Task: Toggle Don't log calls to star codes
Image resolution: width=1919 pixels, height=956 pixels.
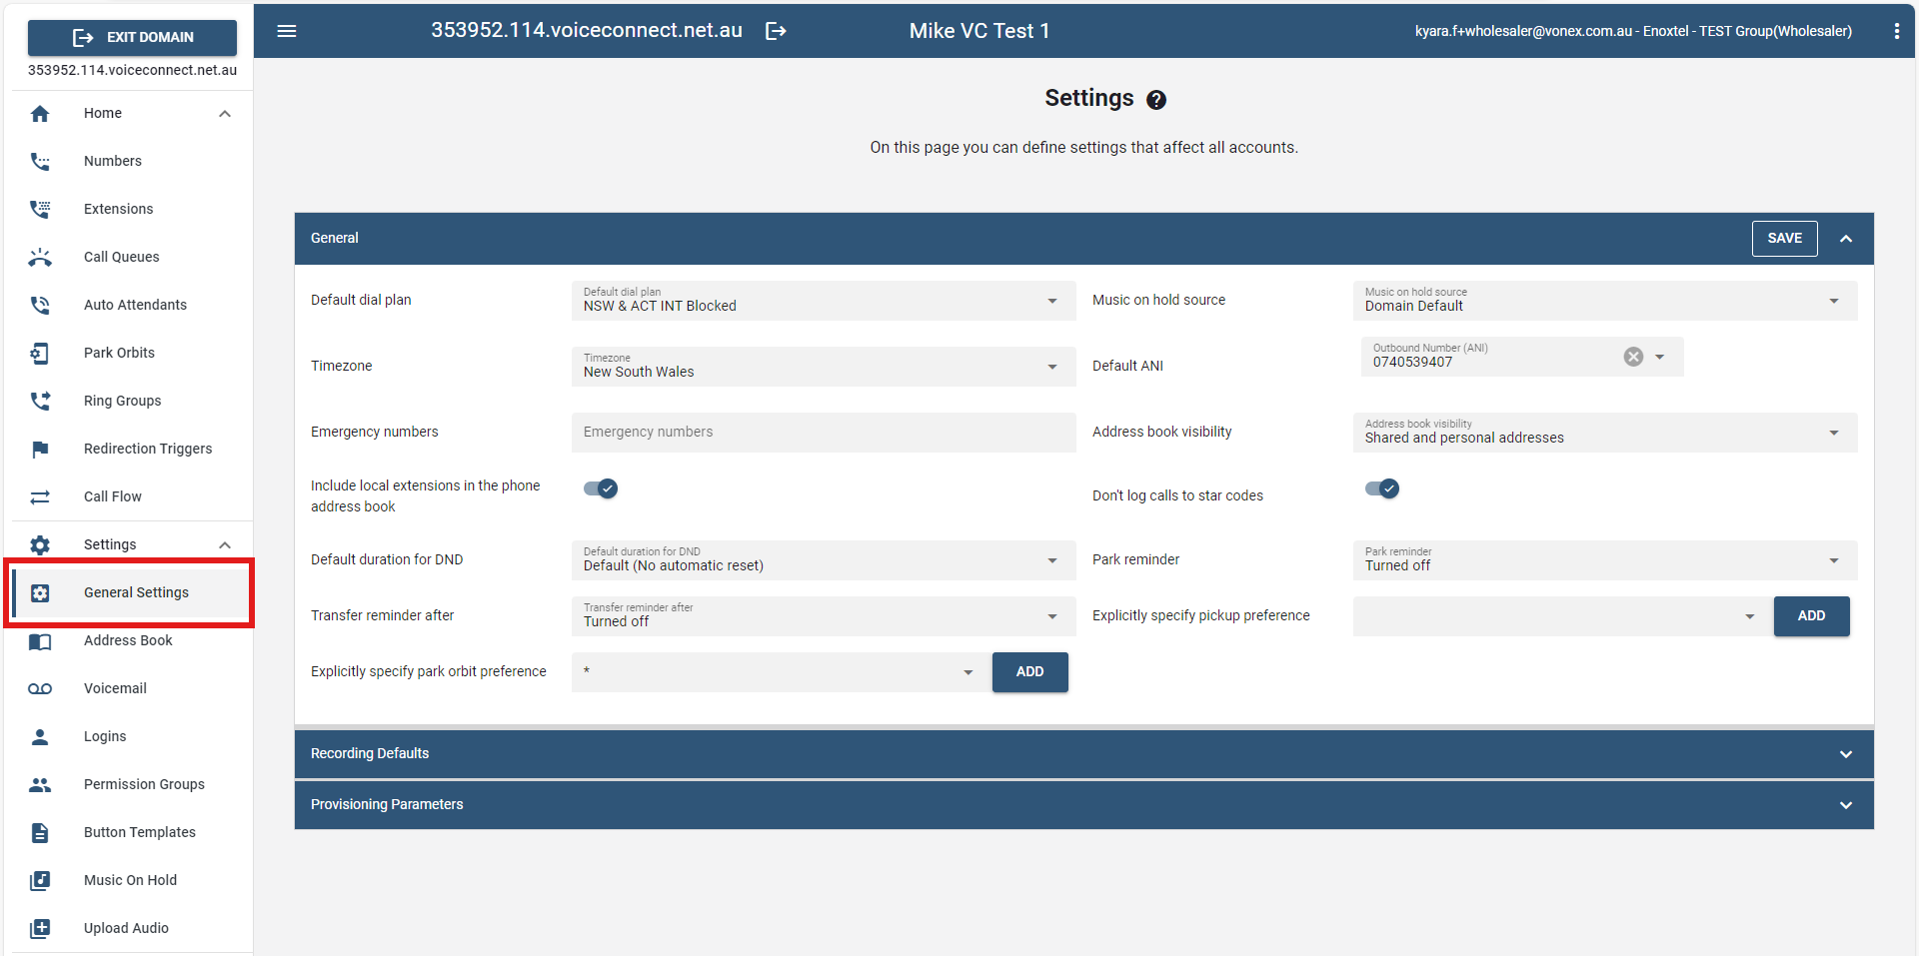Action: pos(1382,488)
